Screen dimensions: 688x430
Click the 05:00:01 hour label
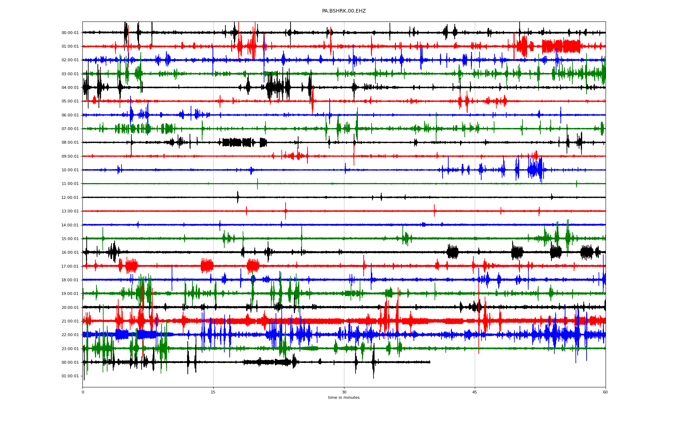pos(70,101)
